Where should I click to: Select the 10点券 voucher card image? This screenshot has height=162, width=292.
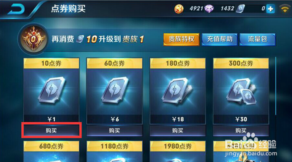51,91
